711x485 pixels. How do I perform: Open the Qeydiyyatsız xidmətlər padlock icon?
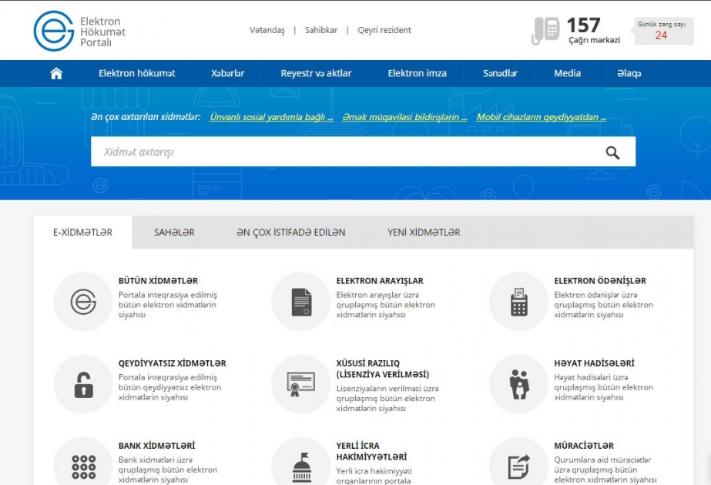tap(83, 384)
